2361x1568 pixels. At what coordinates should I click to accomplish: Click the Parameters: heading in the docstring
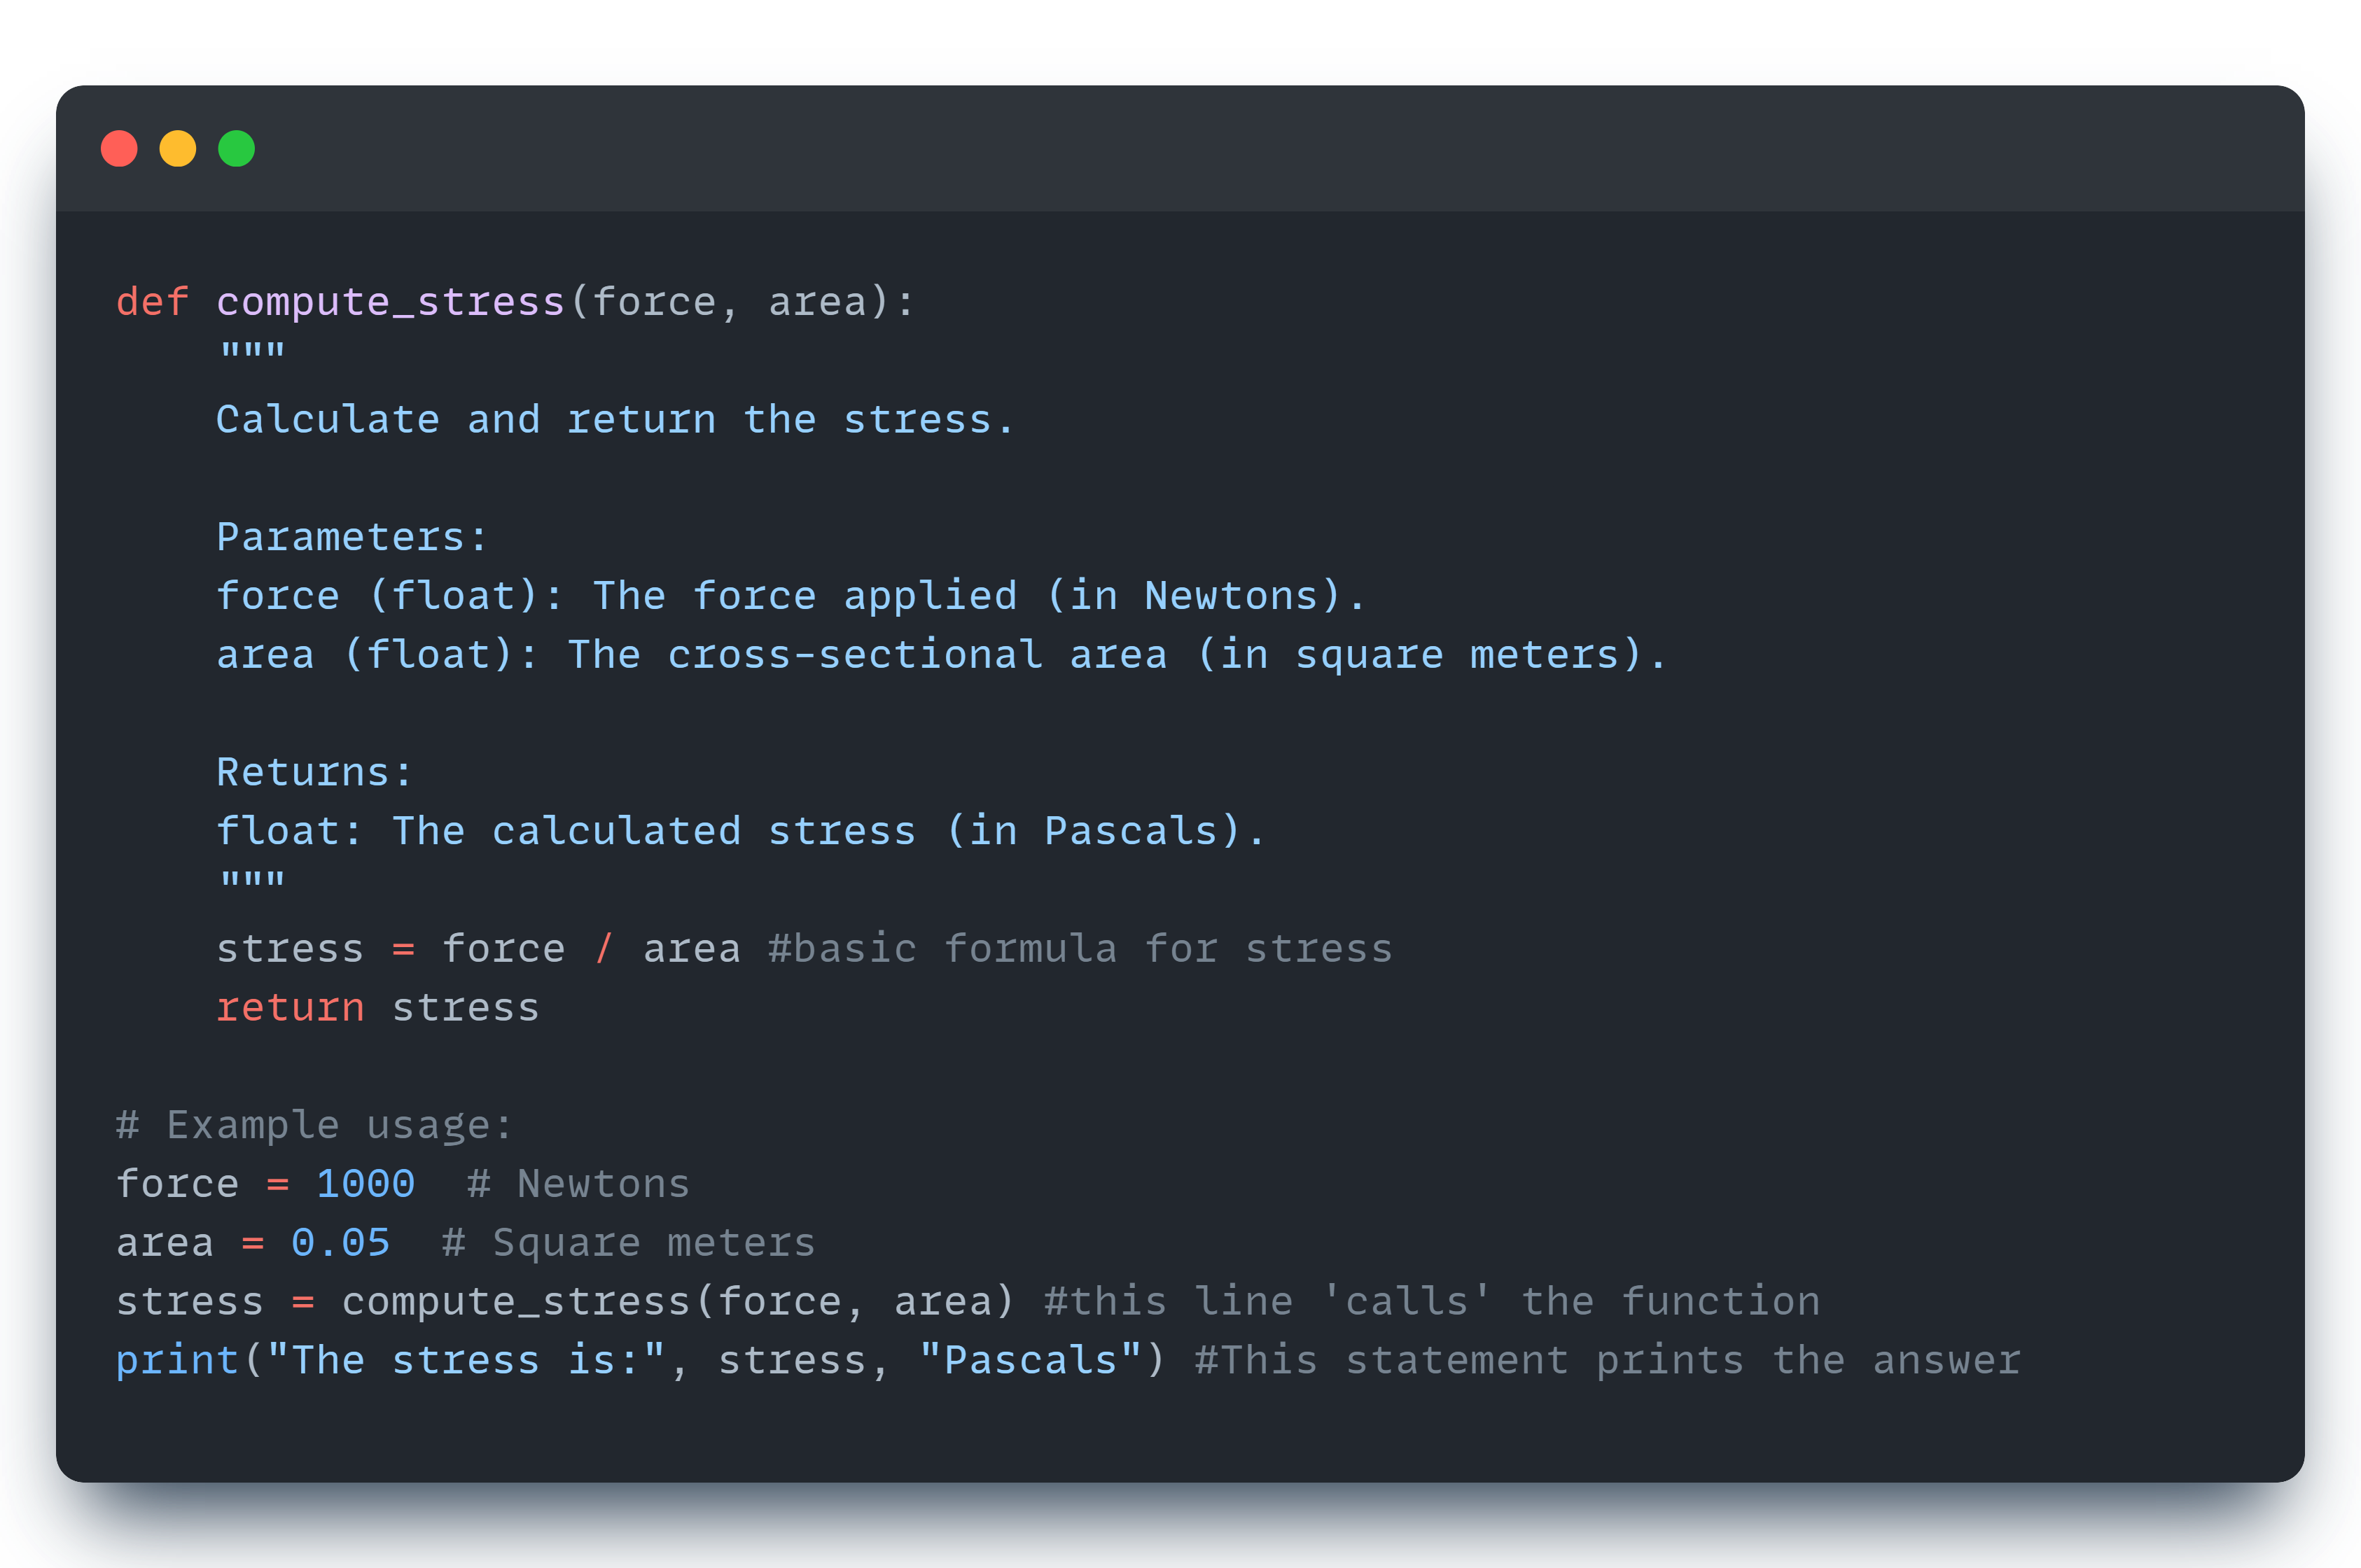point(350,536)
